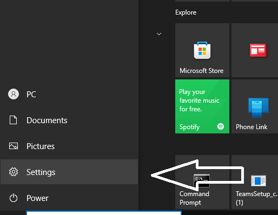This screenshot has width=278, height=215.
Task: Select the Settings menu entry
Action: pos(69,172)
